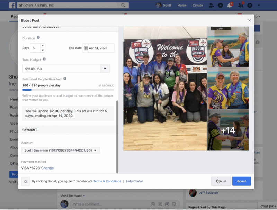Click the Facebook logo icon
Viewport: 277px width, 210px height.
(12, 5)
